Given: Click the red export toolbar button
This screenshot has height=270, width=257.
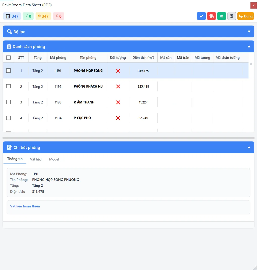Looking at the screenshot, I should [x=211, y=16].
